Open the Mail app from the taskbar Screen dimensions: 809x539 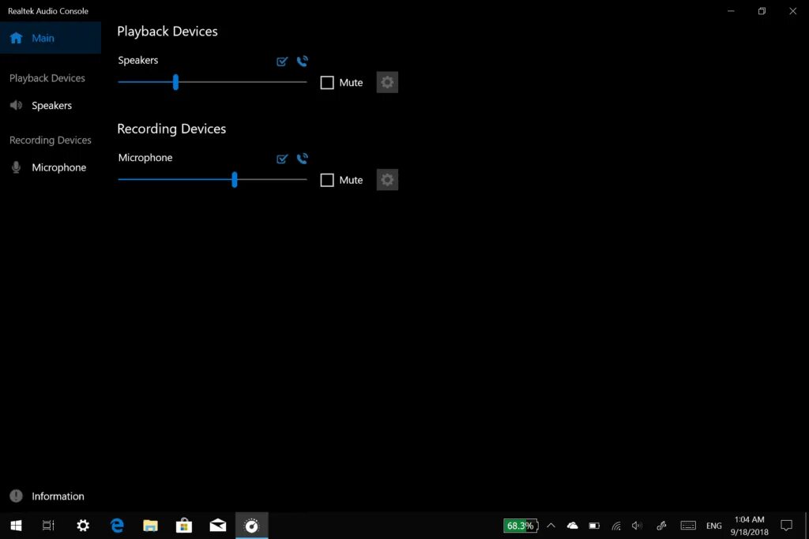coord(218,526)
